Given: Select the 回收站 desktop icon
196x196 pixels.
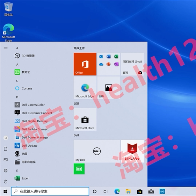Looking at the screenshot, I should click(8, 9).
